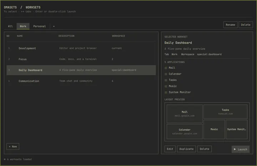Click Delete tab button at top
Viewport: 257px width, 166px height.
pos(246,25)
